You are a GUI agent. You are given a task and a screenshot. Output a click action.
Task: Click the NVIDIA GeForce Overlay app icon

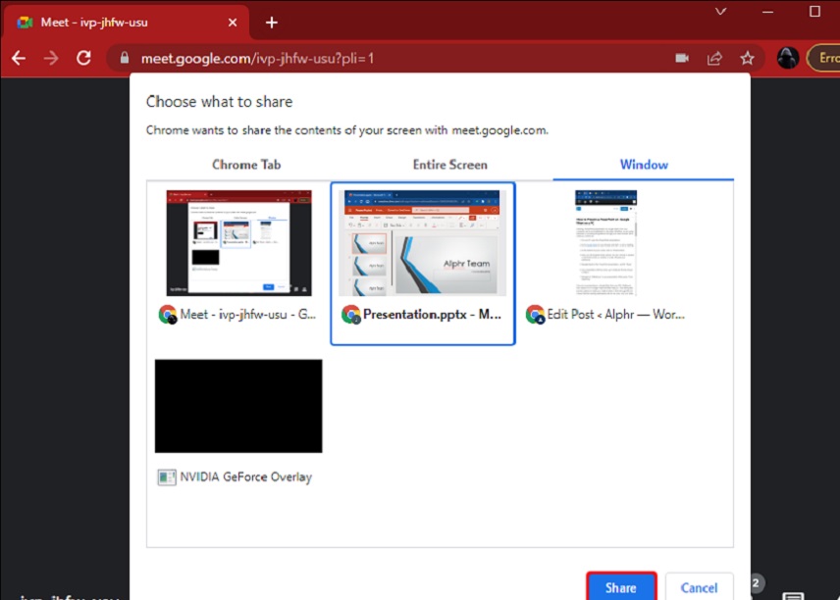click(167, 476)
